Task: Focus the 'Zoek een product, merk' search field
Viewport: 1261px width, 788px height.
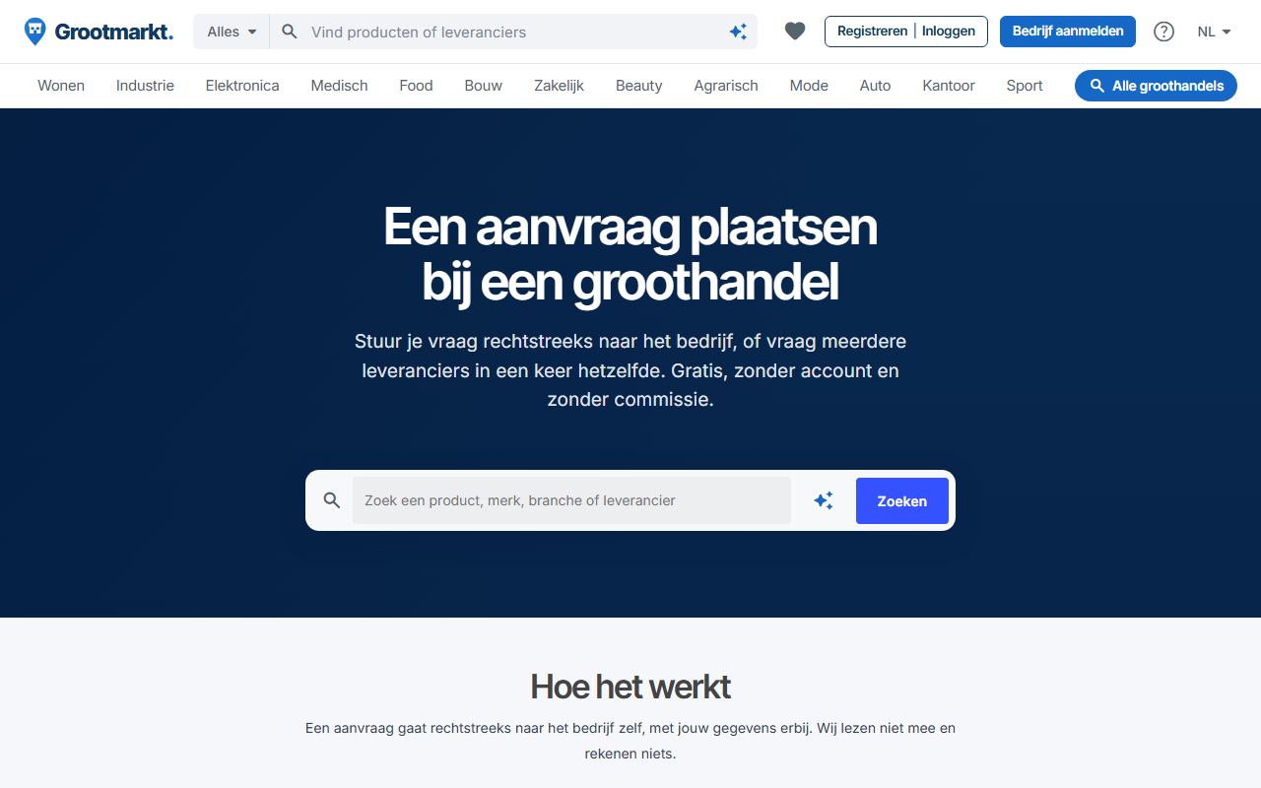Action: [x=571, y=500]
